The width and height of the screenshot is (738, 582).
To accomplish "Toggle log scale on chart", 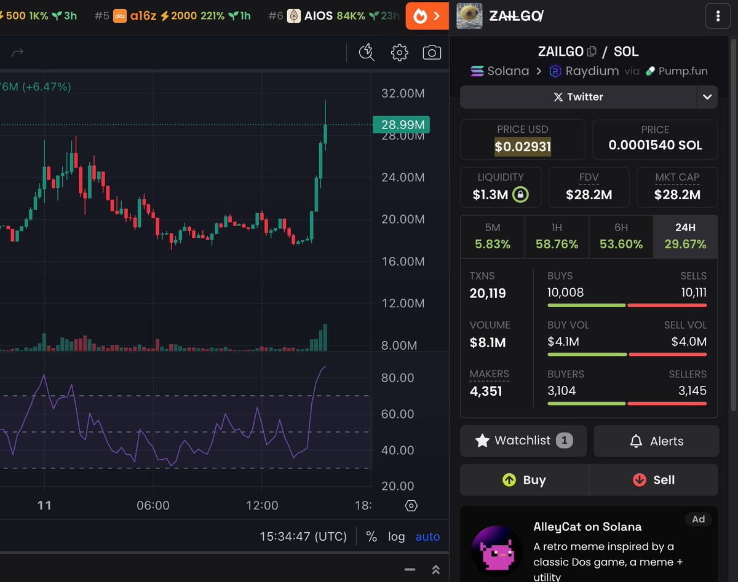I will coord(397,537).
